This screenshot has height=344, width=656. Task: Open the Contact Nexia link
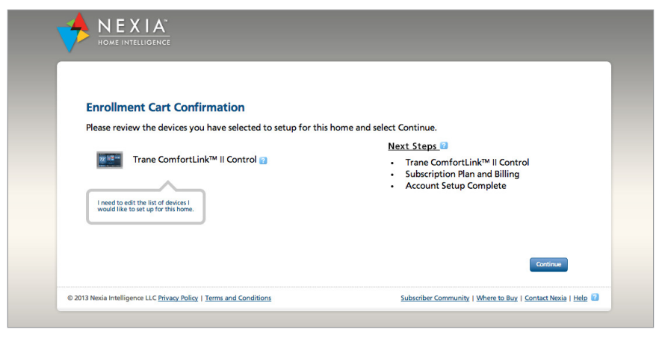[x=545, y=298]
